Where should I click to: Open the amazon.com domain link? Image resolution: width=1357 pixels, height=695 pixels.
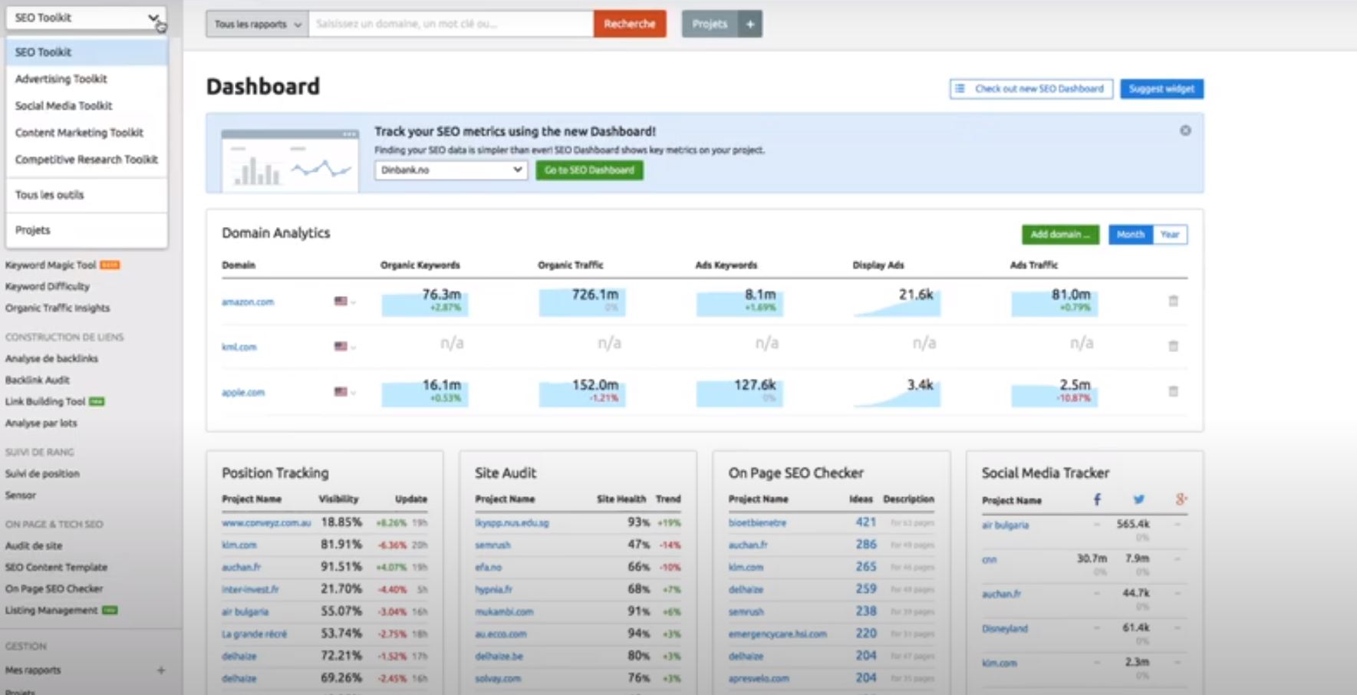248,302
